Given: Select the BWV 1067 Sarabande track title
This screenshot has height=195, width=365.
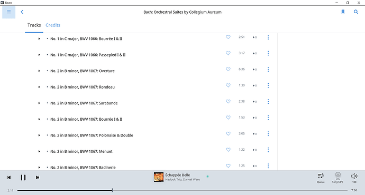Looking at the screenshot, I should point(84,103).
